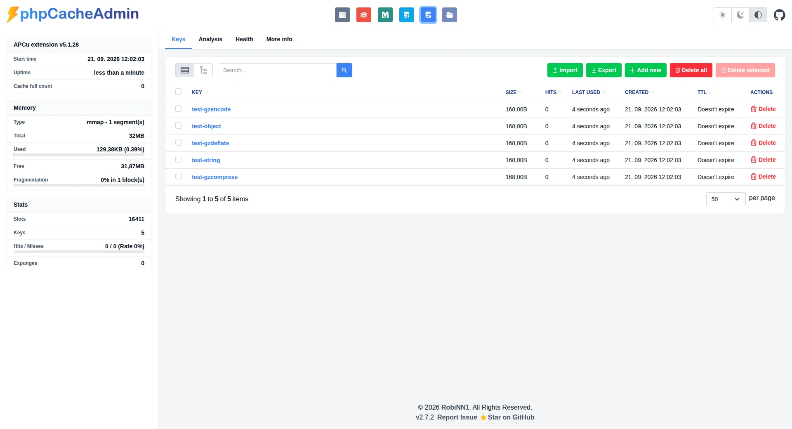Viewport: 792px width, 429px height.
Task: Open the 50 per page dropdown
Action: [726, 199]
